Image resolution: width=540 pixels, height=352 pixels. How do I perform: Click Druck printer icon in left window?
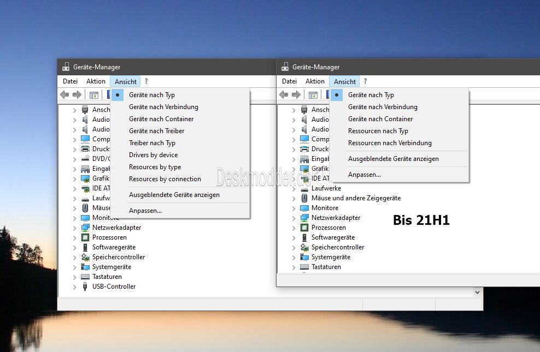pos(85,149)
